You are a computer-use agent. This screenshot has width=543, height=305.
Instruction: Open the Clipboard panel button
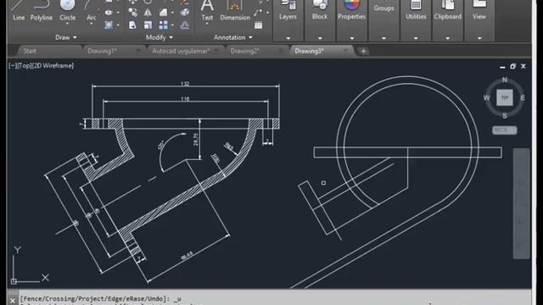tap(447, 10)
